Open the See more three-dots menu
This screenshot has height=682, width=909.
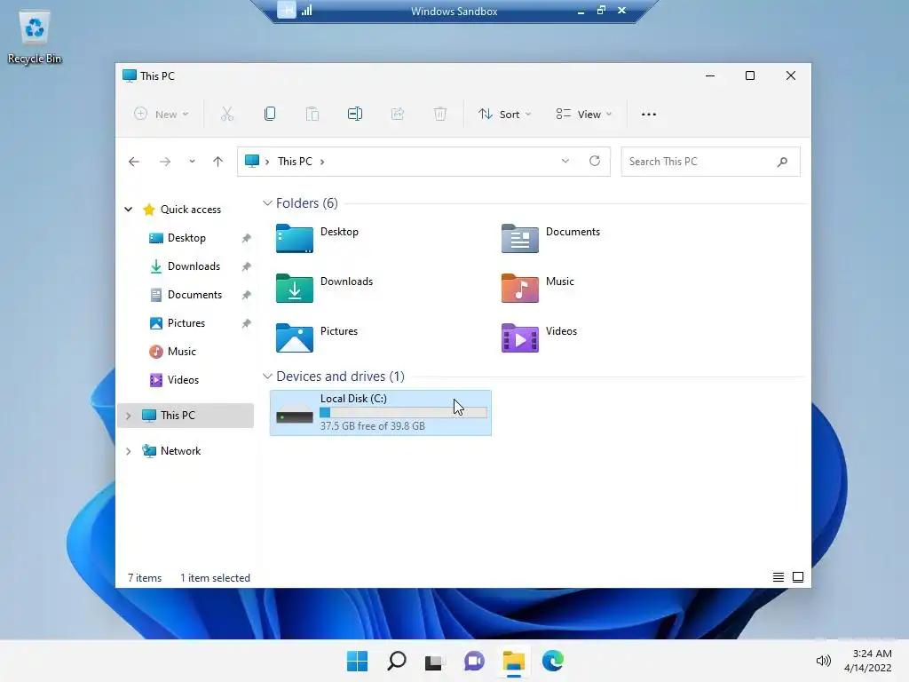click(x=649, y=115)
